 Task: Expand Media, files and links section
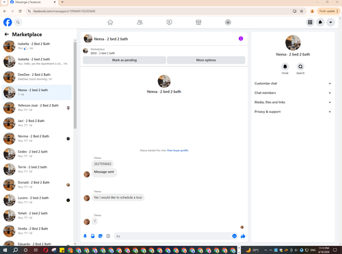(293, 102)
